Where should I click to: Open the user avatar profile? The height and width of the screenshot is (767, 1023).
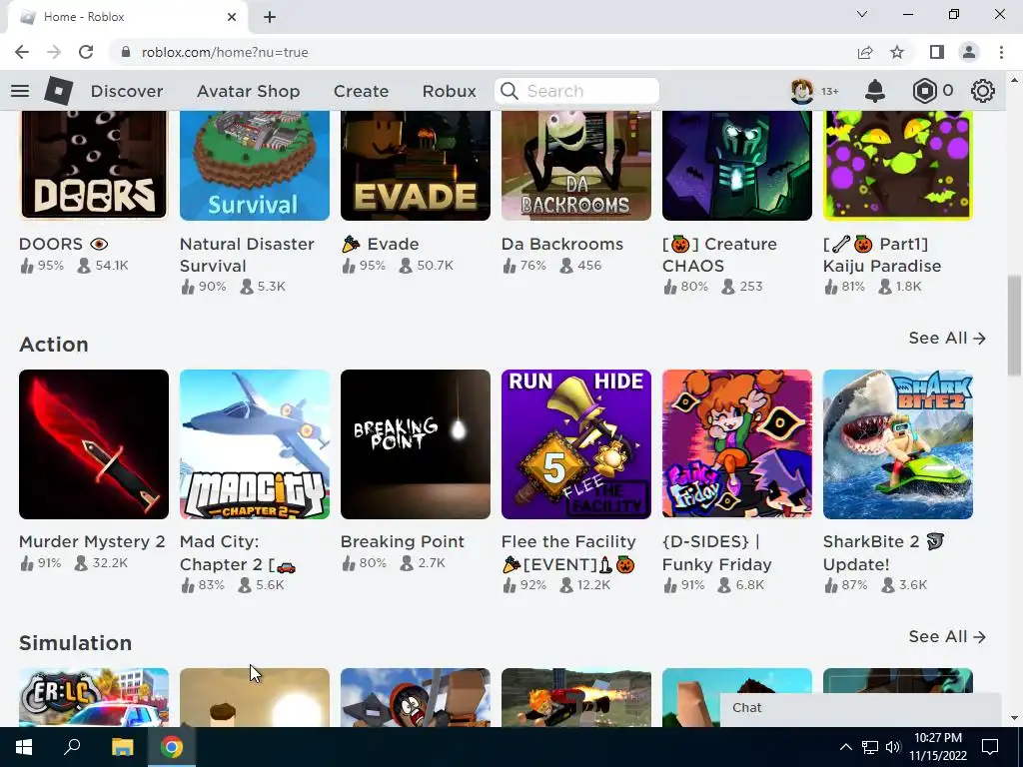pos(802,91)
